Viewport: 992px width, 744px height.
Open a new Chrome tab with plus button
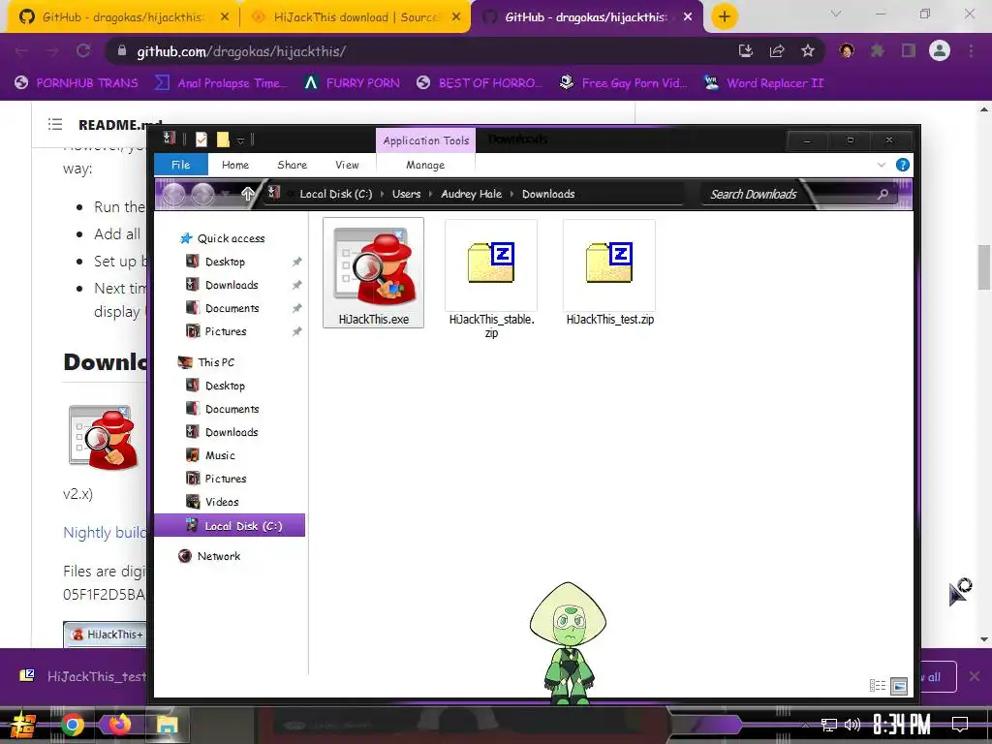click(725, 16)
